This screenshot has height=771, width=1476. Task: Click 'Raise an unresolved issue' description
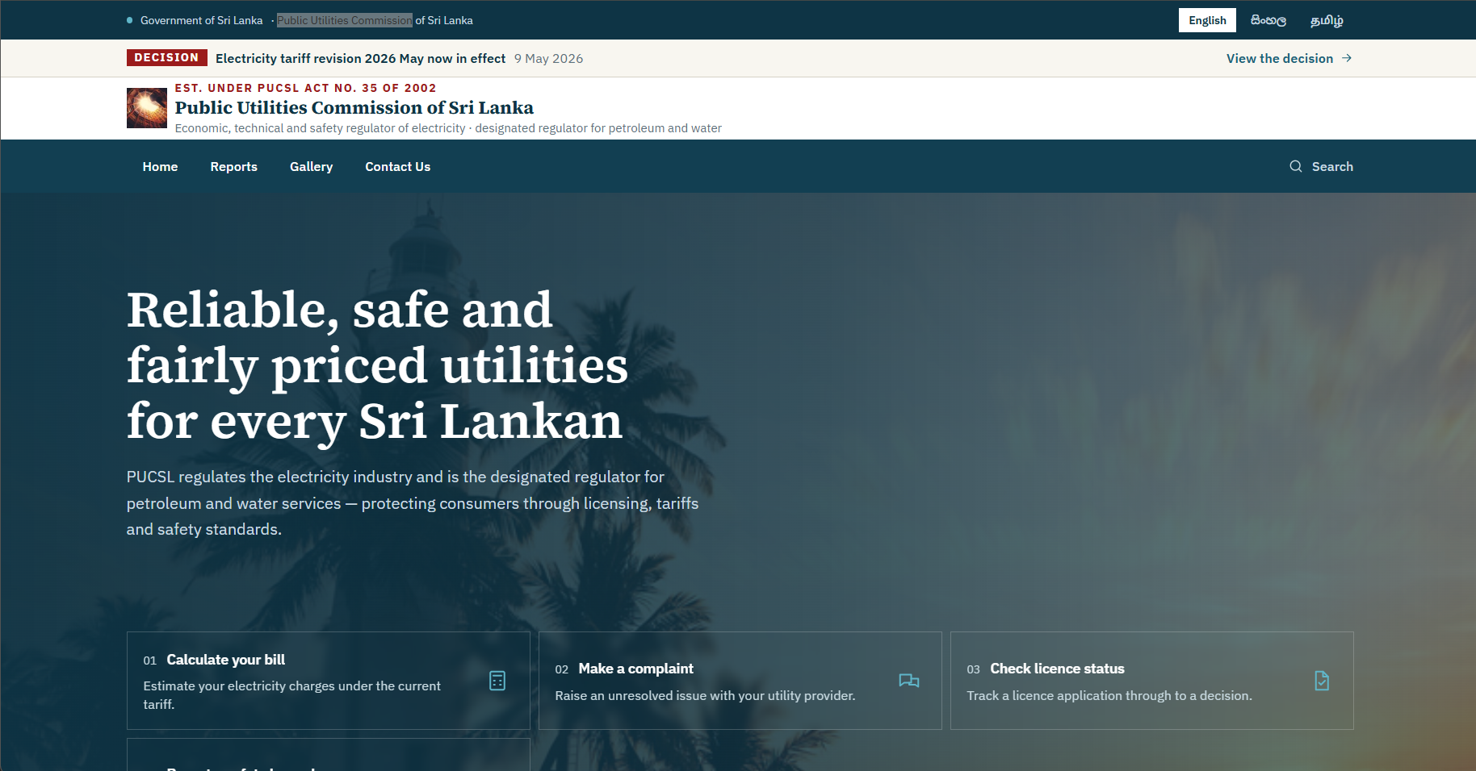tap(705, 695)
